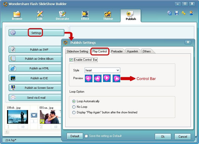The height and width of the screenshot is (144, 199).
Task: Click the Screen Saver monitor icon
Action: pyautogui.click(x=13, y=88)
